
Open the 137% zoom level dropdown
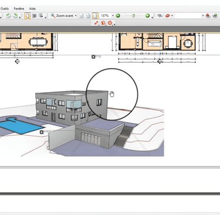pos(113,16)
